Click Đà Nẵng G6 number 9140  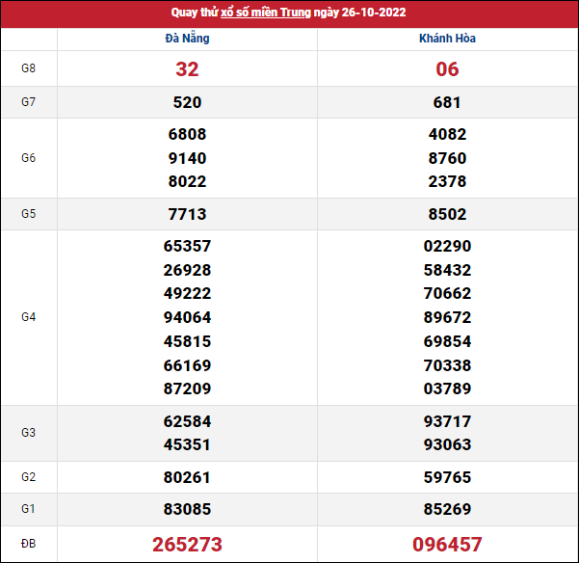187,158
